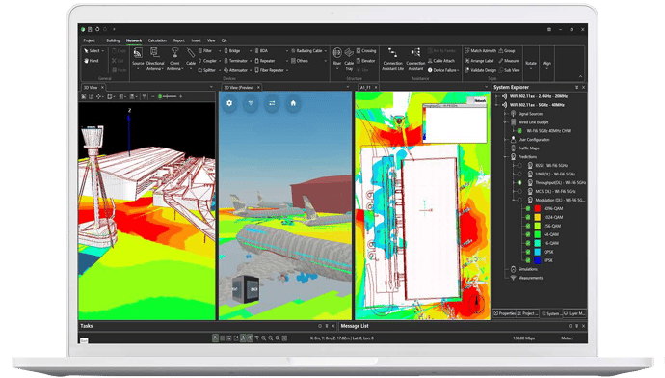Screen dimensions: 665x378
Task: Click Validate Design button
Action: (x=481, y=70)
